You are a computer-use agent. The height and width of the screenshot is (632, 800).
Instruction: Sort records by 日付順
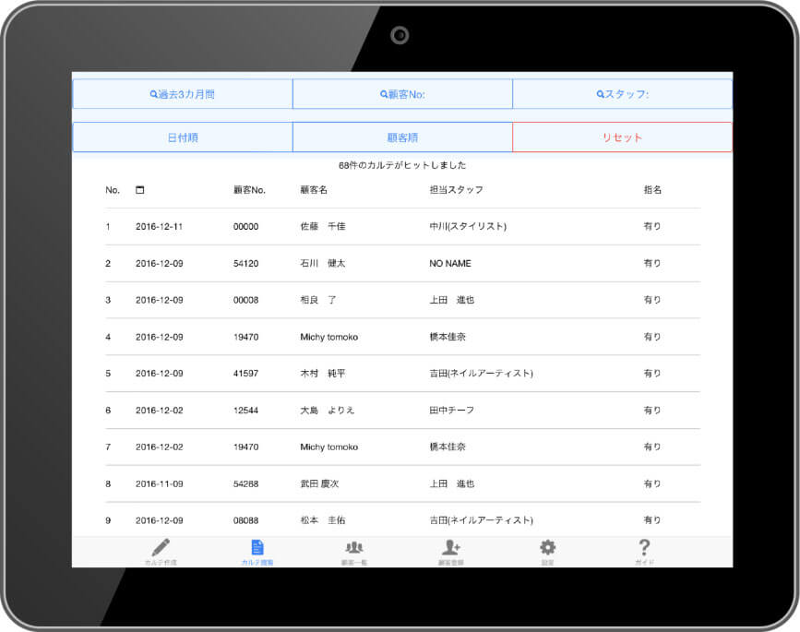click(183, 137)
